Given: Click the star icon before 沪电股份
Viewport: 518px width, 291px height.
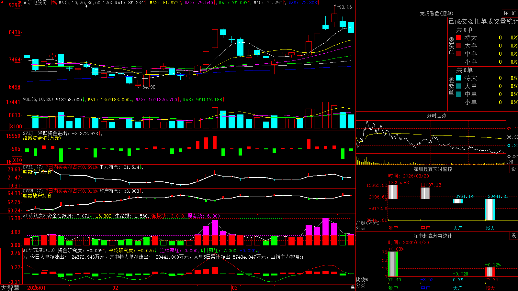Looking at the screenshot, I should (x=25, y=3).
